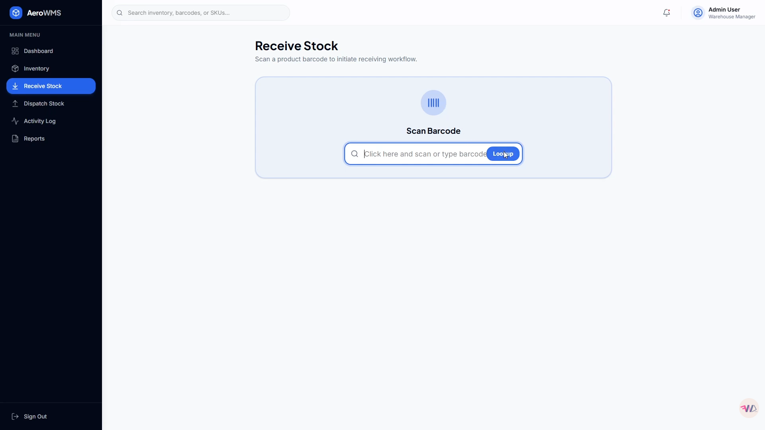765x430 pixels.
Task: Click the Dashboard grid icon
Action: pos(15,51)
